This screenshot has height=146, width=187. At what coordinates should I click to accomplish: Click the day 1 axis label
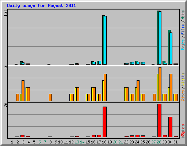tap(12, 142)
